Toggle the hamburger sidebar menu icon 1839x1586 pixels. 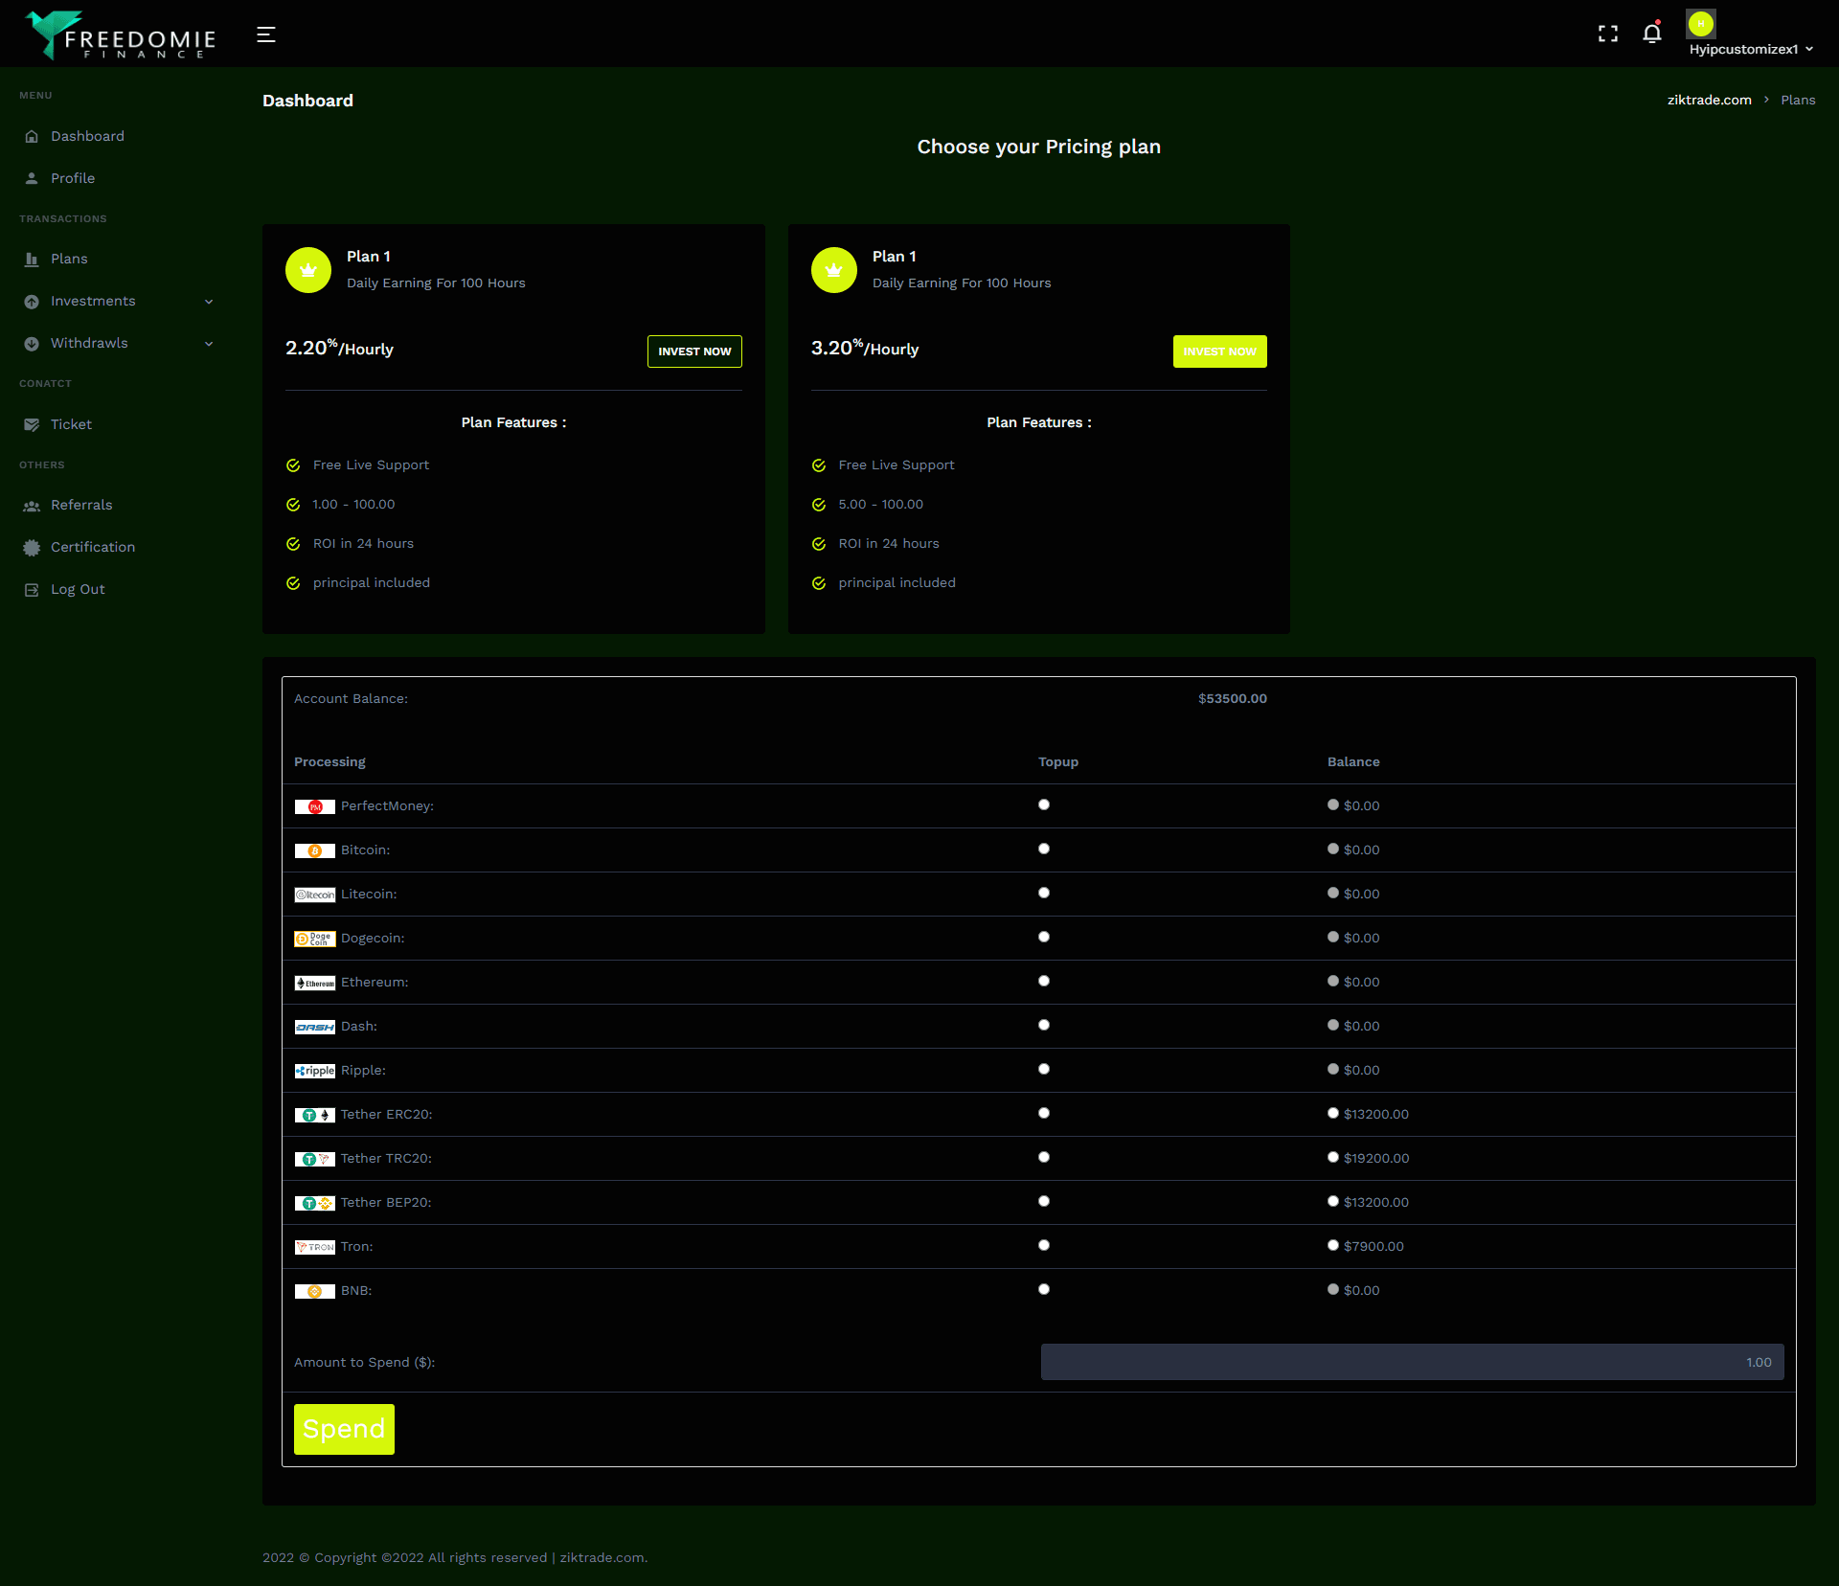(x=266, y=34)
